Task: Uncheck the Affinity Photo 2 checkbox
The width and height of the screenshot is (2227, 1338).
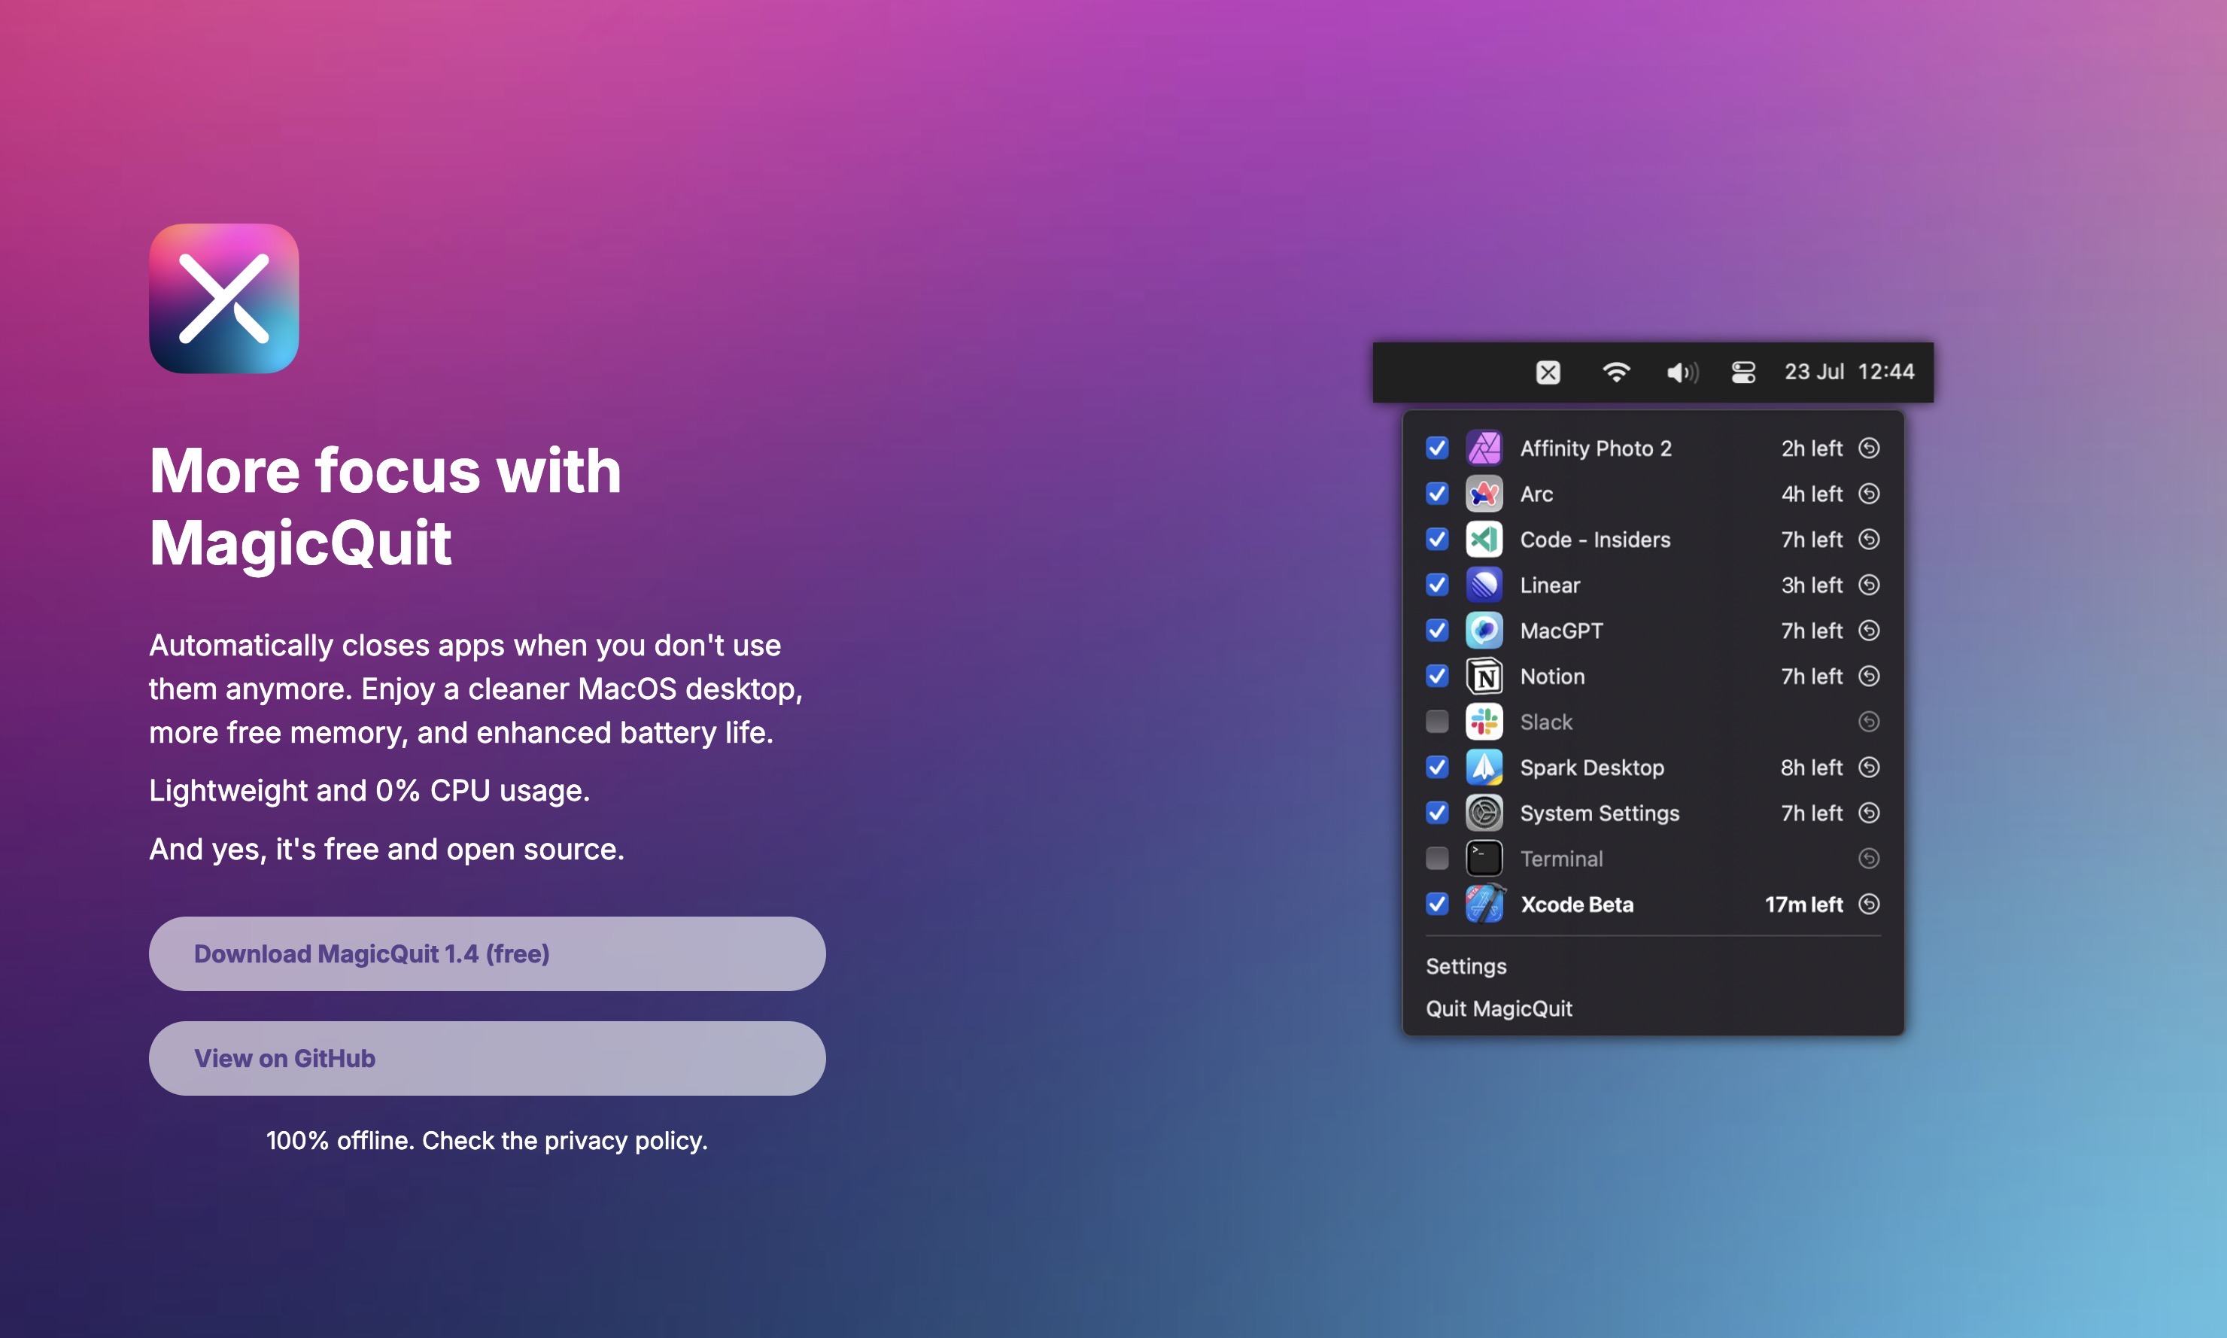Action: 1438,448
